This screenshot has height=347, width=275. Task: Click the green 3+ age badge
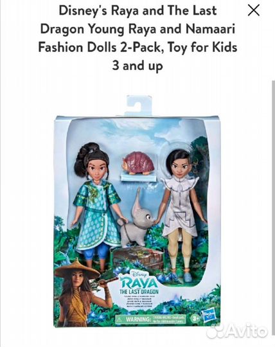pos(195,319)
